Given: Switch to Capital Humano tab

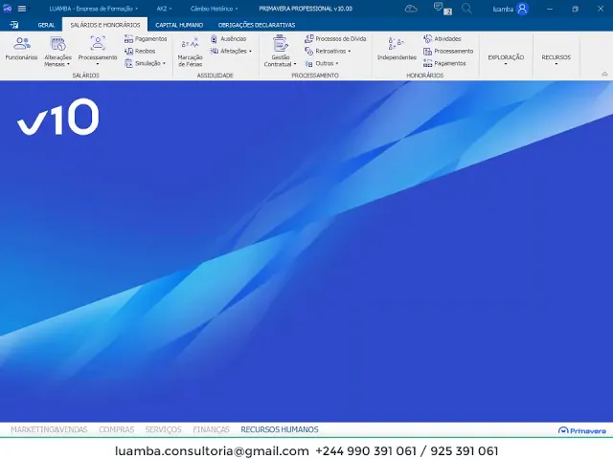Looking at the screenshot, I should [179, 25].
